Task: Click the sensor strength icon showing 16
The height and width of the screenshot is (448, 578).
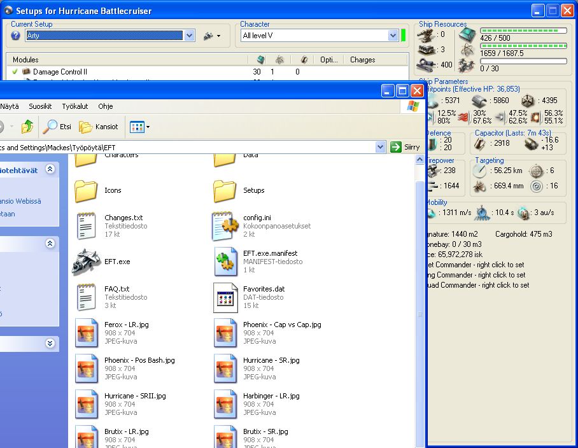Action: (x=537, y=186)
